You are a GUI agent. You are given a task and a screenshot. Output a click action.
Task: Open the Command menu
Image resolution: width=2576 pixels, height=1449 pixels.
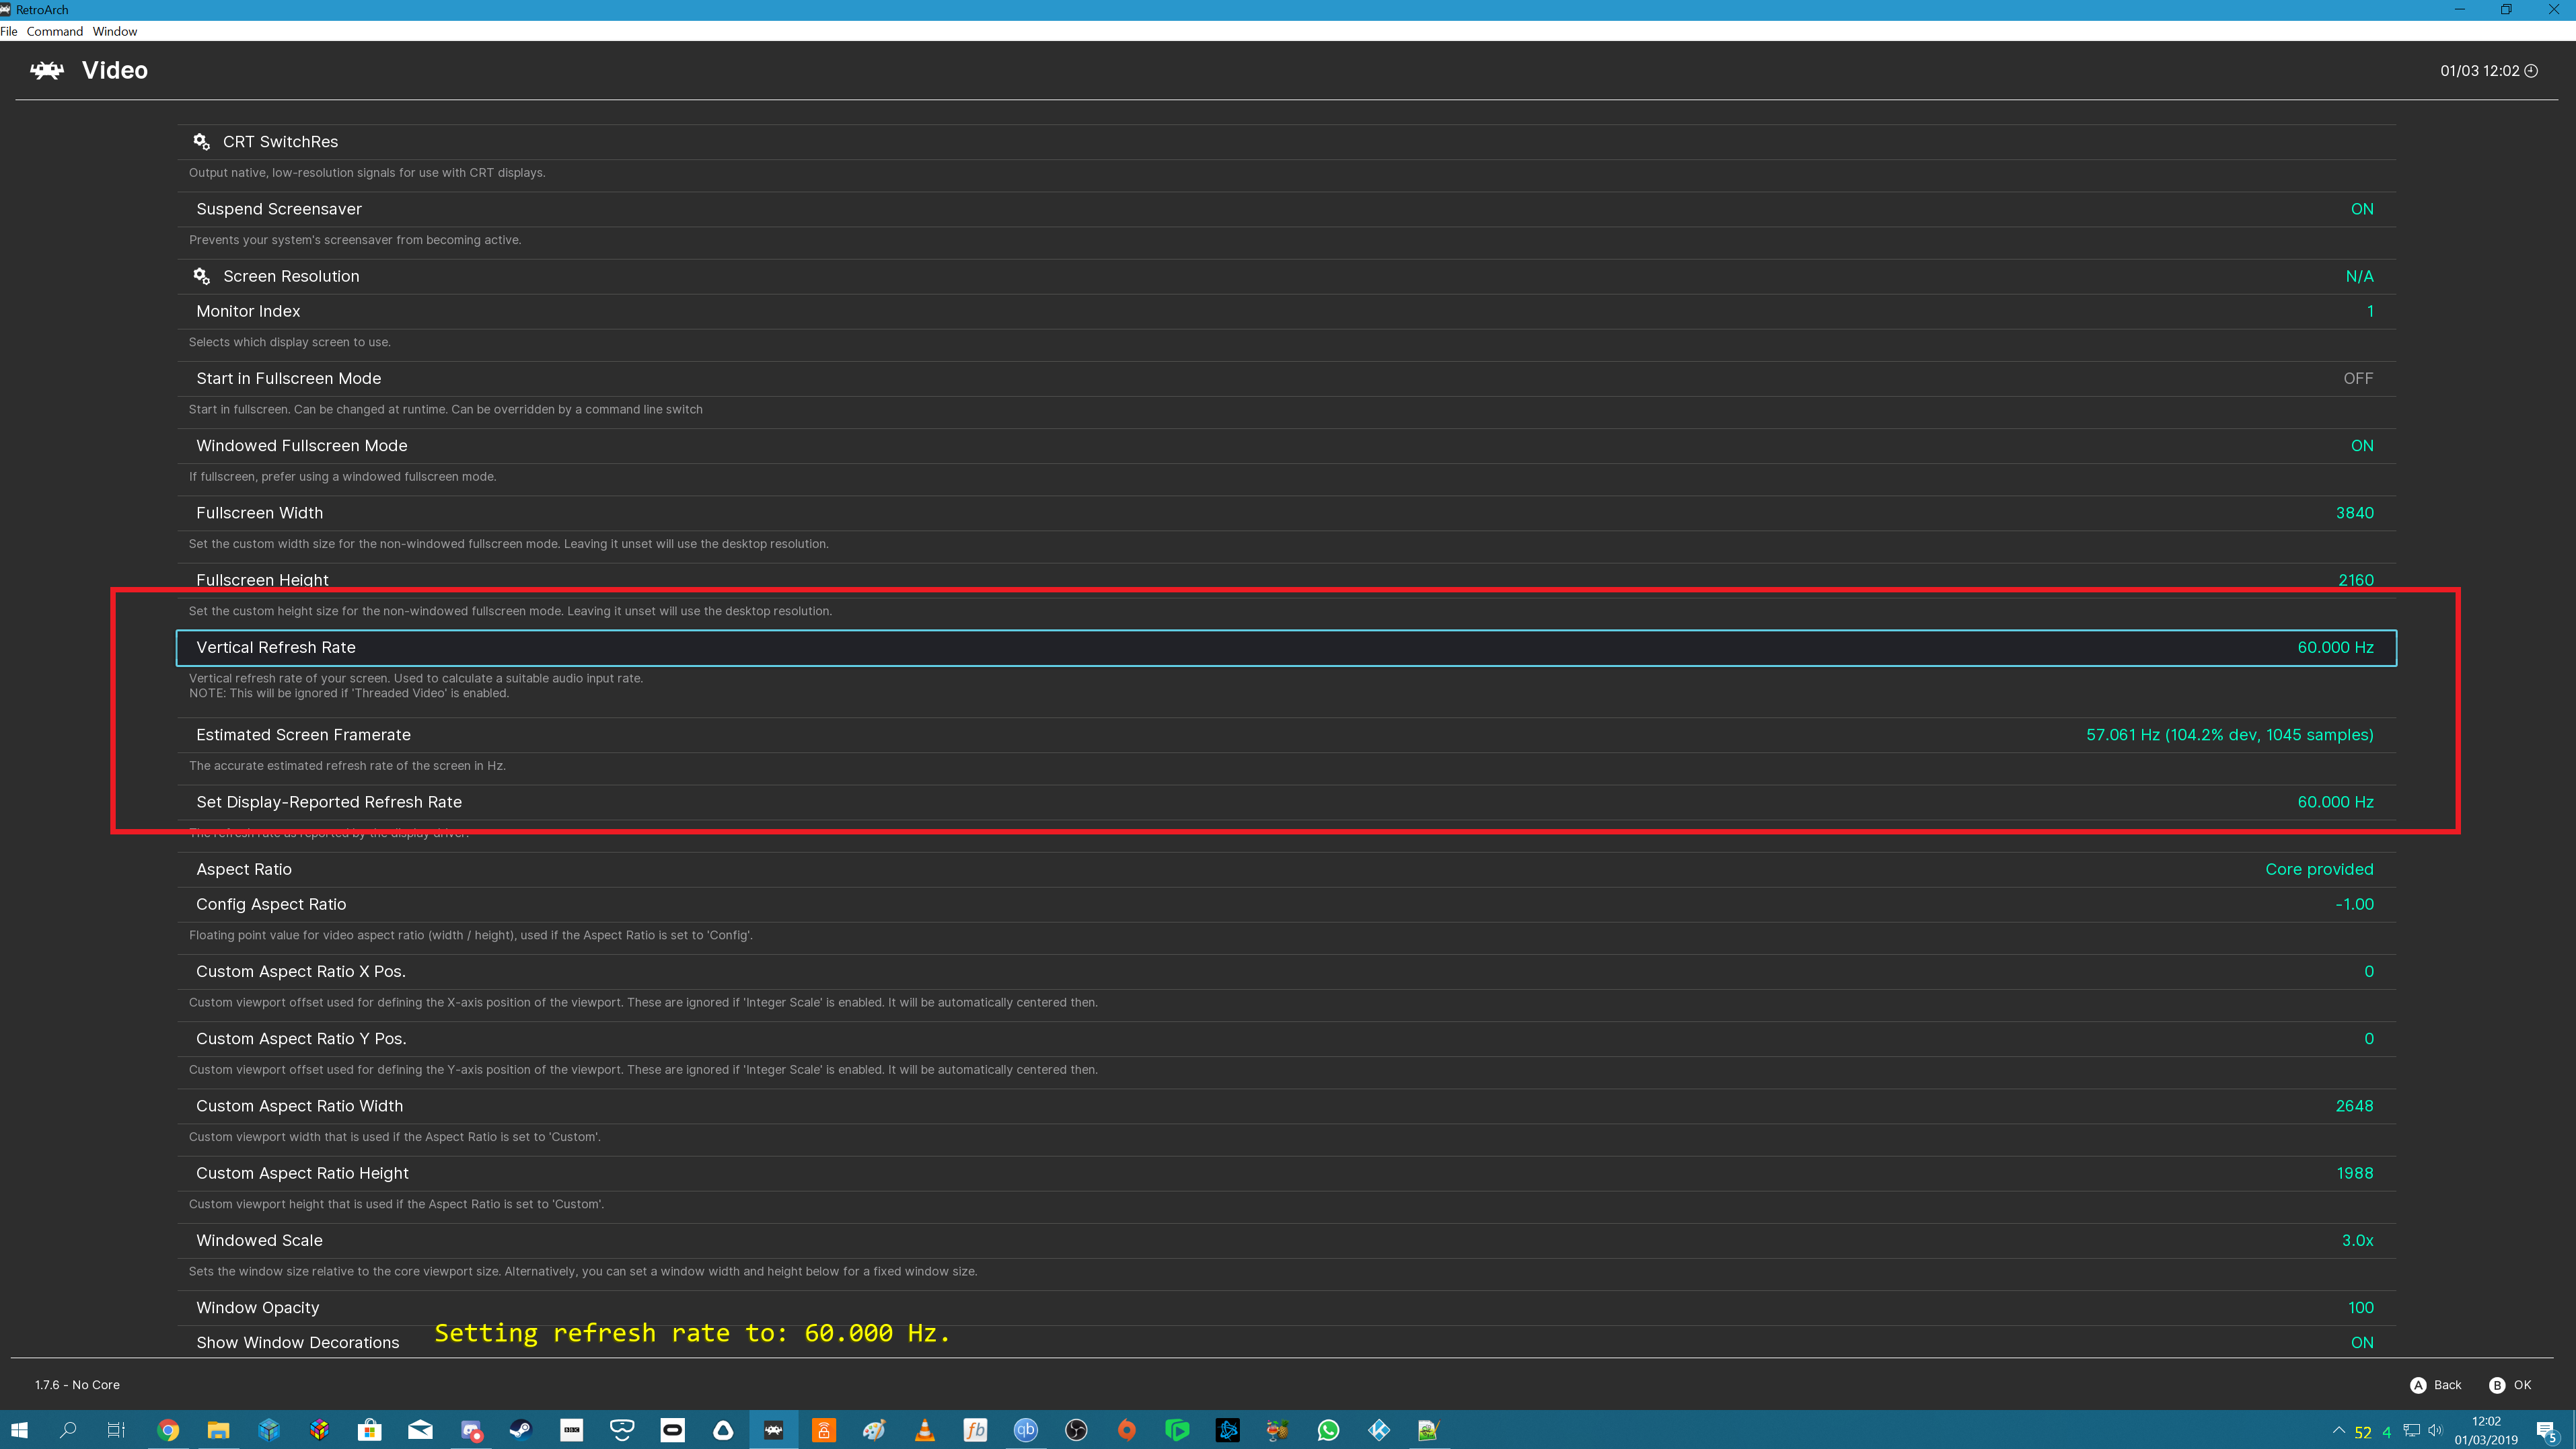[55, 31]
